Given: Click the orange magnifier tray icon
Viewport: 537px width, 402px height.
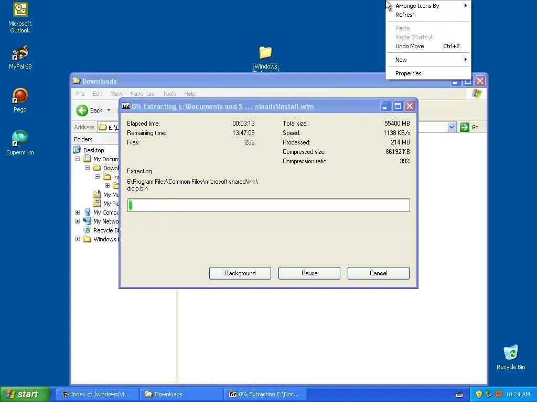Looking at the screenshot, I should [x=498, y=394].
